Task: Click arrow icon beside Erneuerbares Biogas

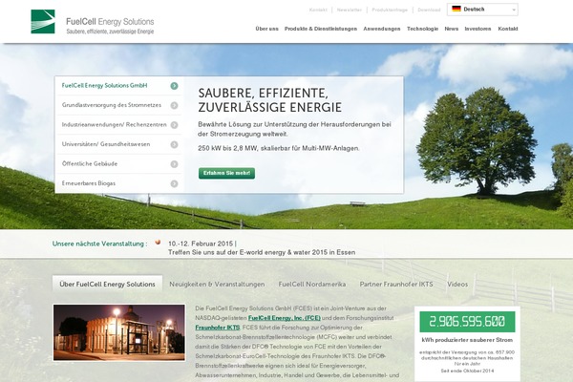Action: tap(175, 183)
